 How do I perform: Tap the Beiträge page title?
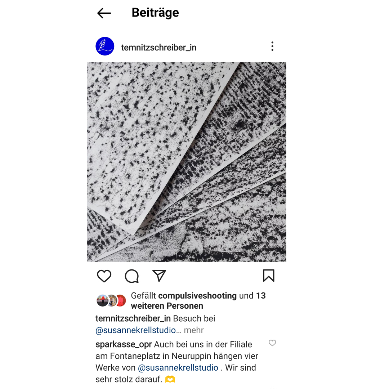[155, 13]
